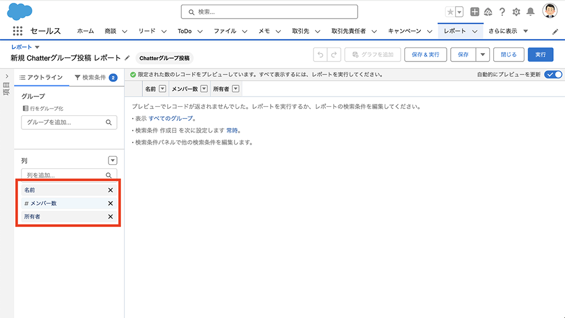Click the 保存 button
The width and height of the screenshot is (565, 318).
click(x=463, y=55)
